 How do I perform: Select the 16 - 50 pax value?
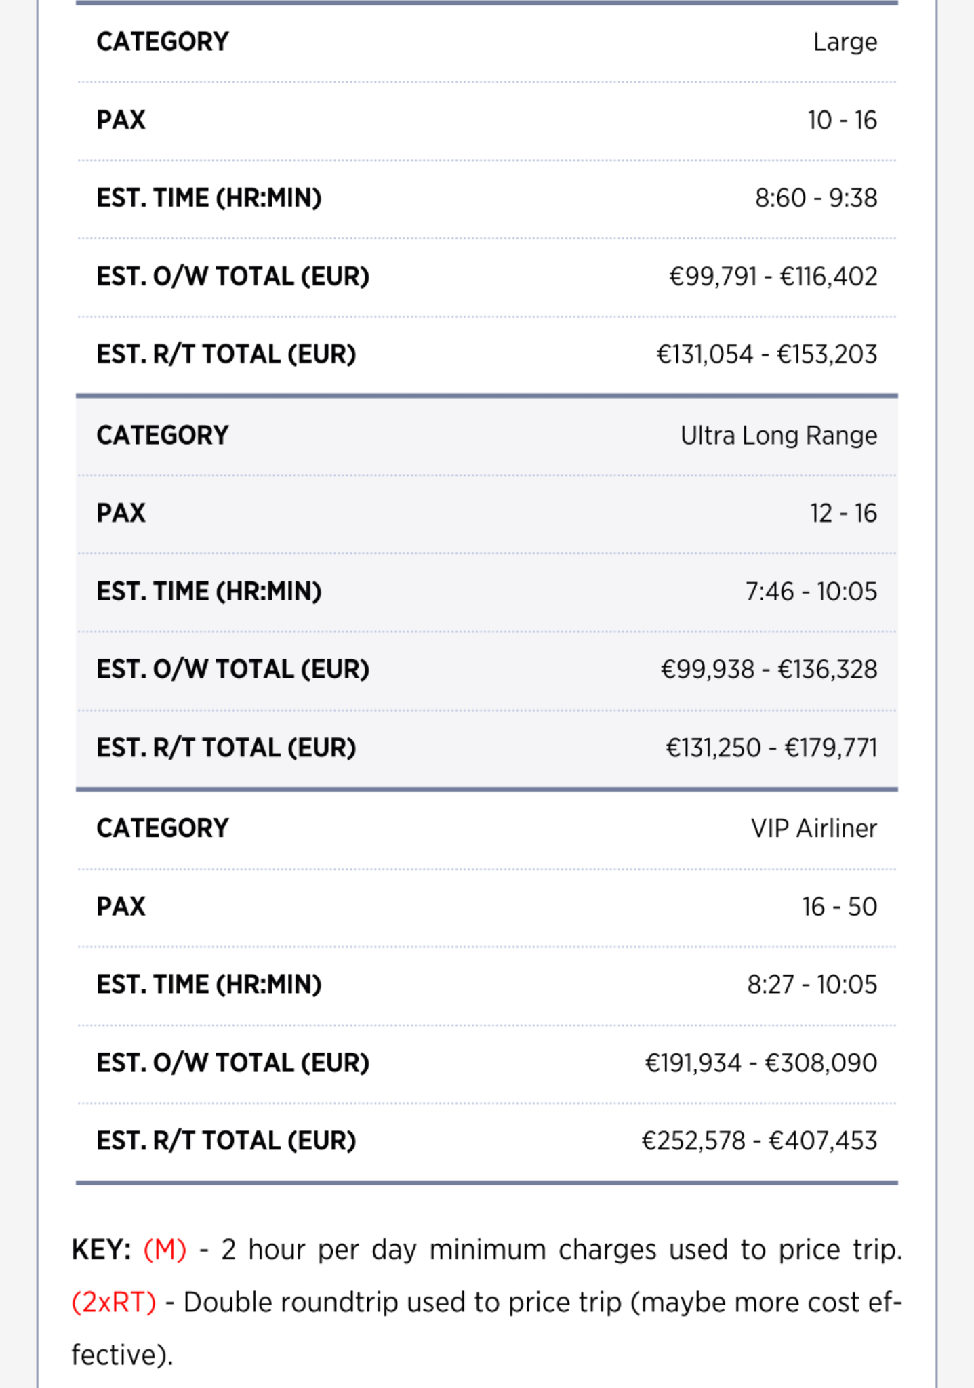click(x=839, y=906)
